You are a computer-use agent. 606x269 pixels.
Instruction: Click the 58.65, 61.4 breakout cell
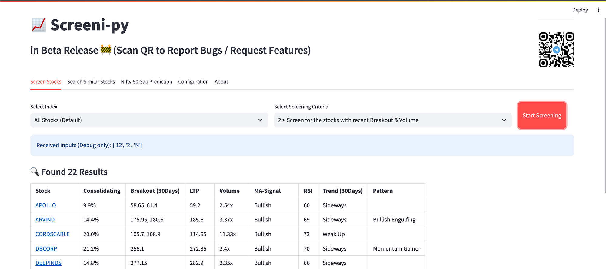click(x=155, y=205)
